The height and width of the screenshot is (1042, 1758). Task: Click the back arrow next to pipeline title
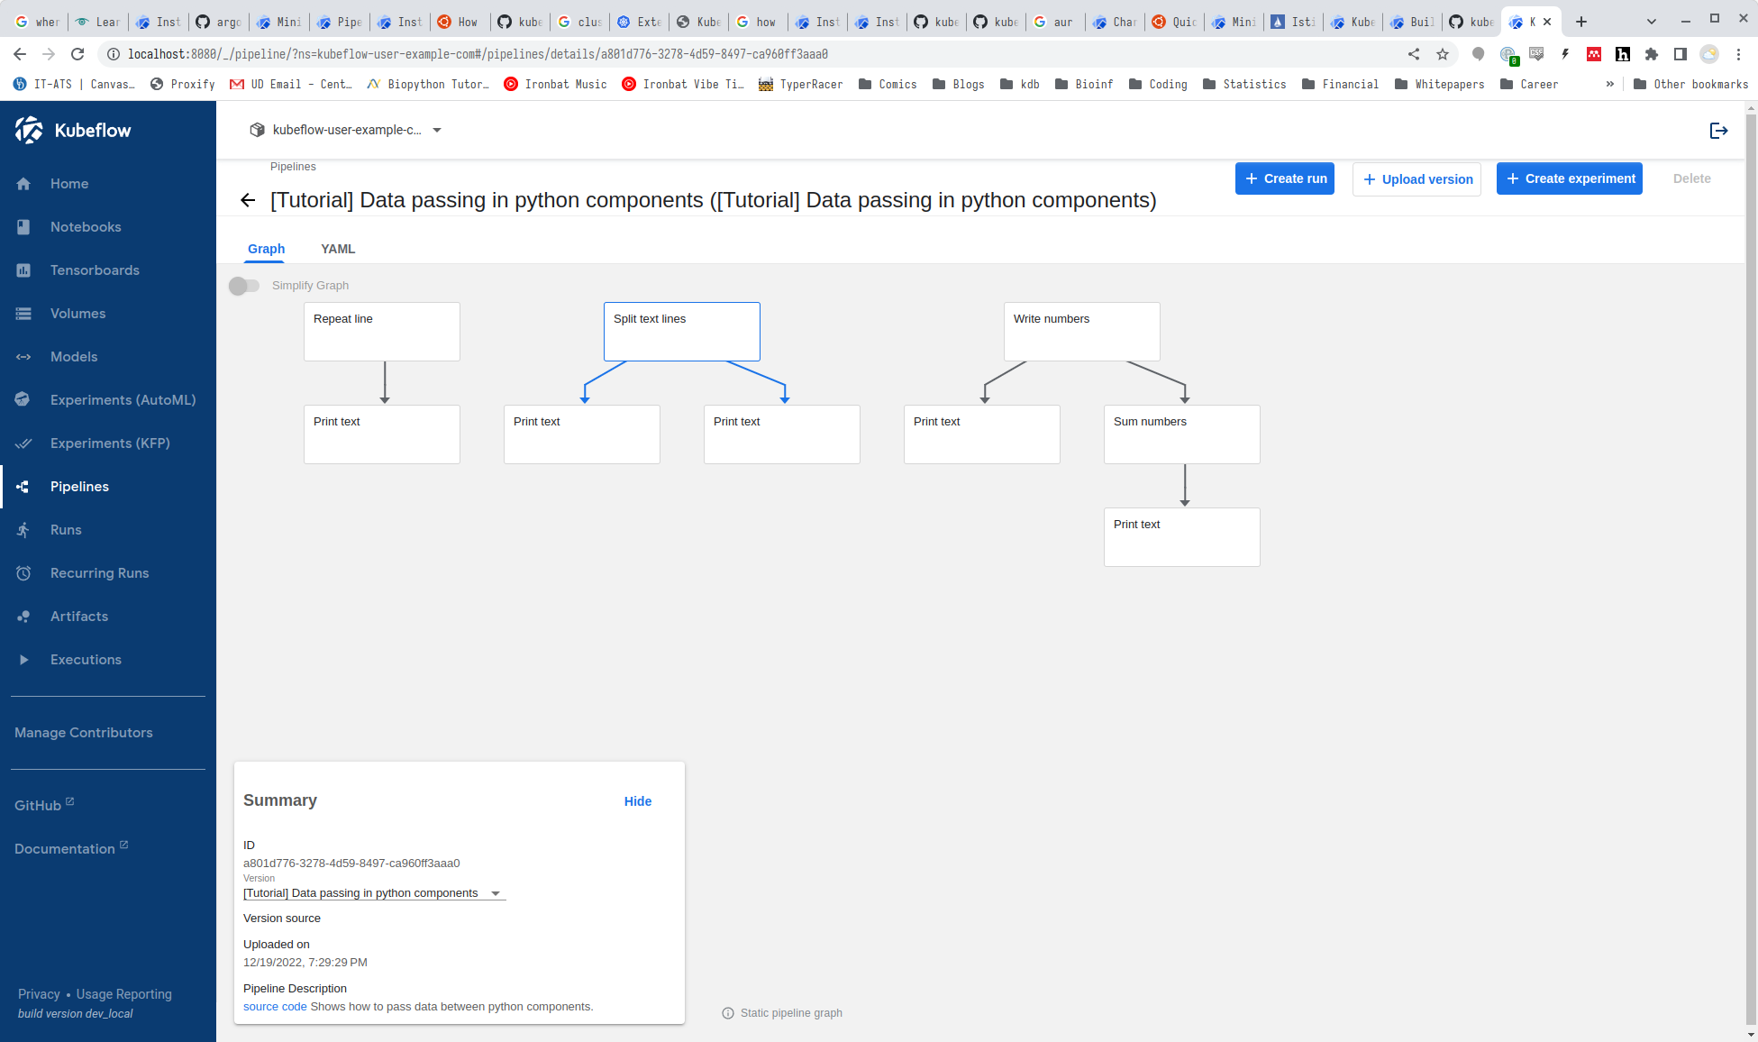(x=248, y=200)
